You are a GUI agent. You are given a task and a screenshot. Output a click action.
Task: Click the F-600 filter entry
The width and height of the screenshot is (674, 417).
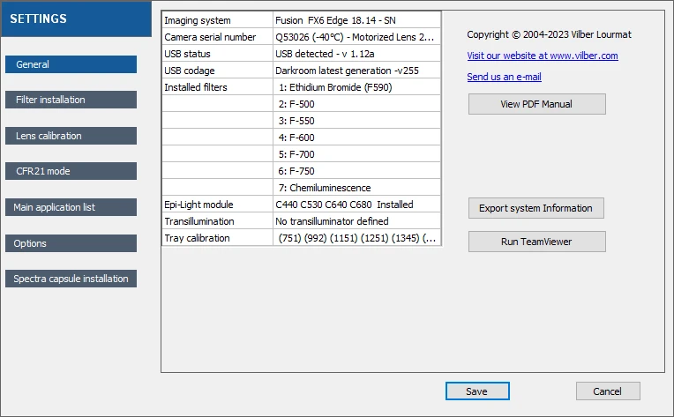tap(356, 138)
